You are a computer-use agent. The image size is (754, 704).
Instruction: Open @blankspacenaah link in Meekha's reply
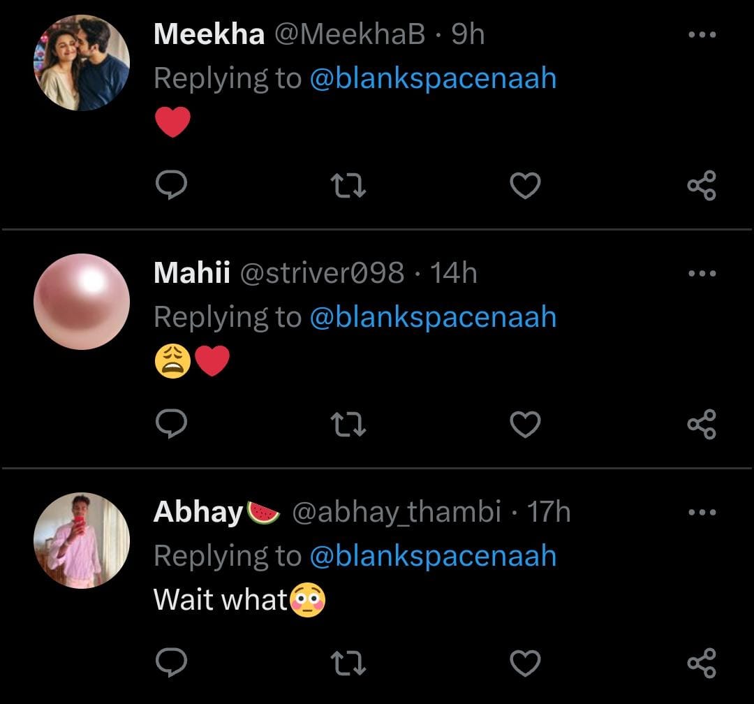click(434, 78)
